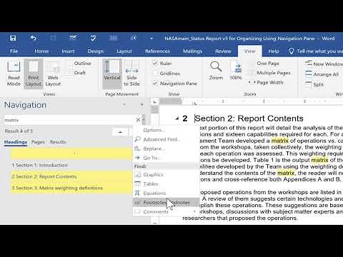Choose Options... in search menu

pyautogui.click(x=166, y=131)
